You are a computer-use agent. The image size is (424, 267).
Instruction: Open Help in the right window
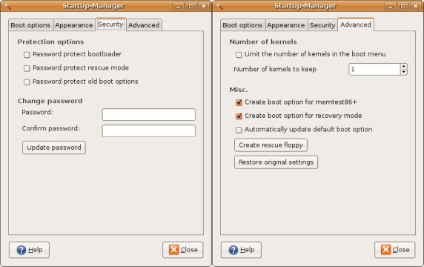[x=241, y=250]
